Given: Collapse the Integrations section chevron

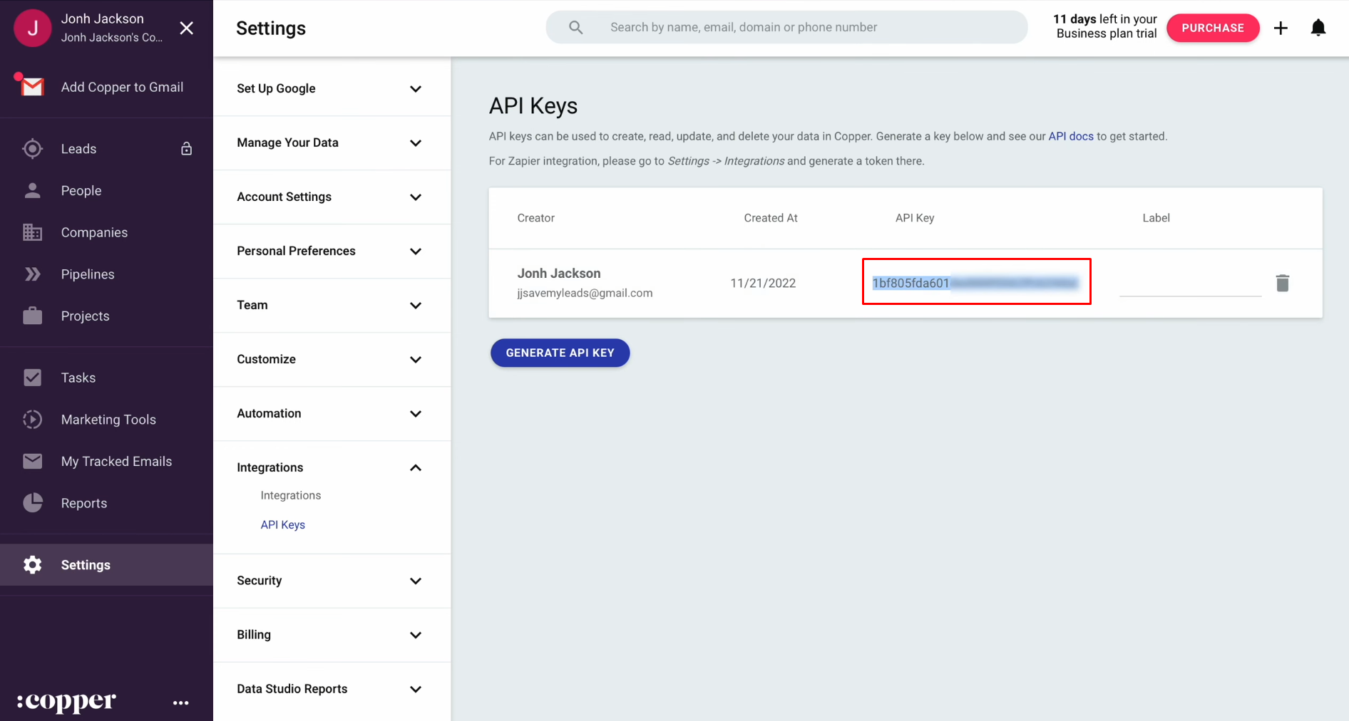Looking at the screenshot, I should click(416, 467).
